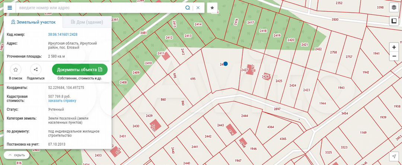Collapse the info panel with скрыть
Image resolution: width=402 pixels, height=165 pixels.
[17, 155]
